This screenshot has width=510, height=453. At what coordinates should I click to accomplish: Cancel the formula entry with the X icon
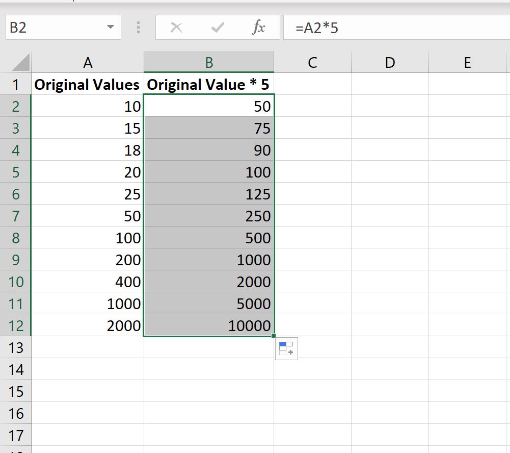176,28
